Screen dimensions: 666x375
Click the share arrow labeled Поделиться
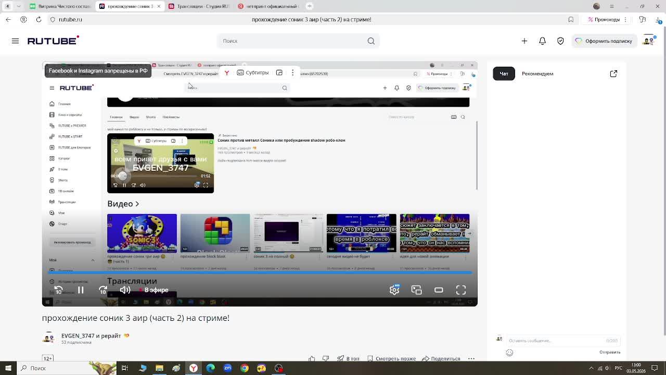click(x=441, y=358)
